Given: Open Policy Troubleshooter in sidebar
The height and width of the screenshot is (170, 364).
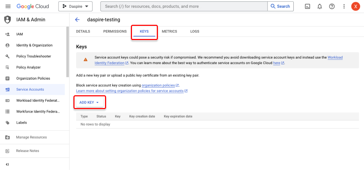Looking at the screenshot, I should tap(34, 56).
